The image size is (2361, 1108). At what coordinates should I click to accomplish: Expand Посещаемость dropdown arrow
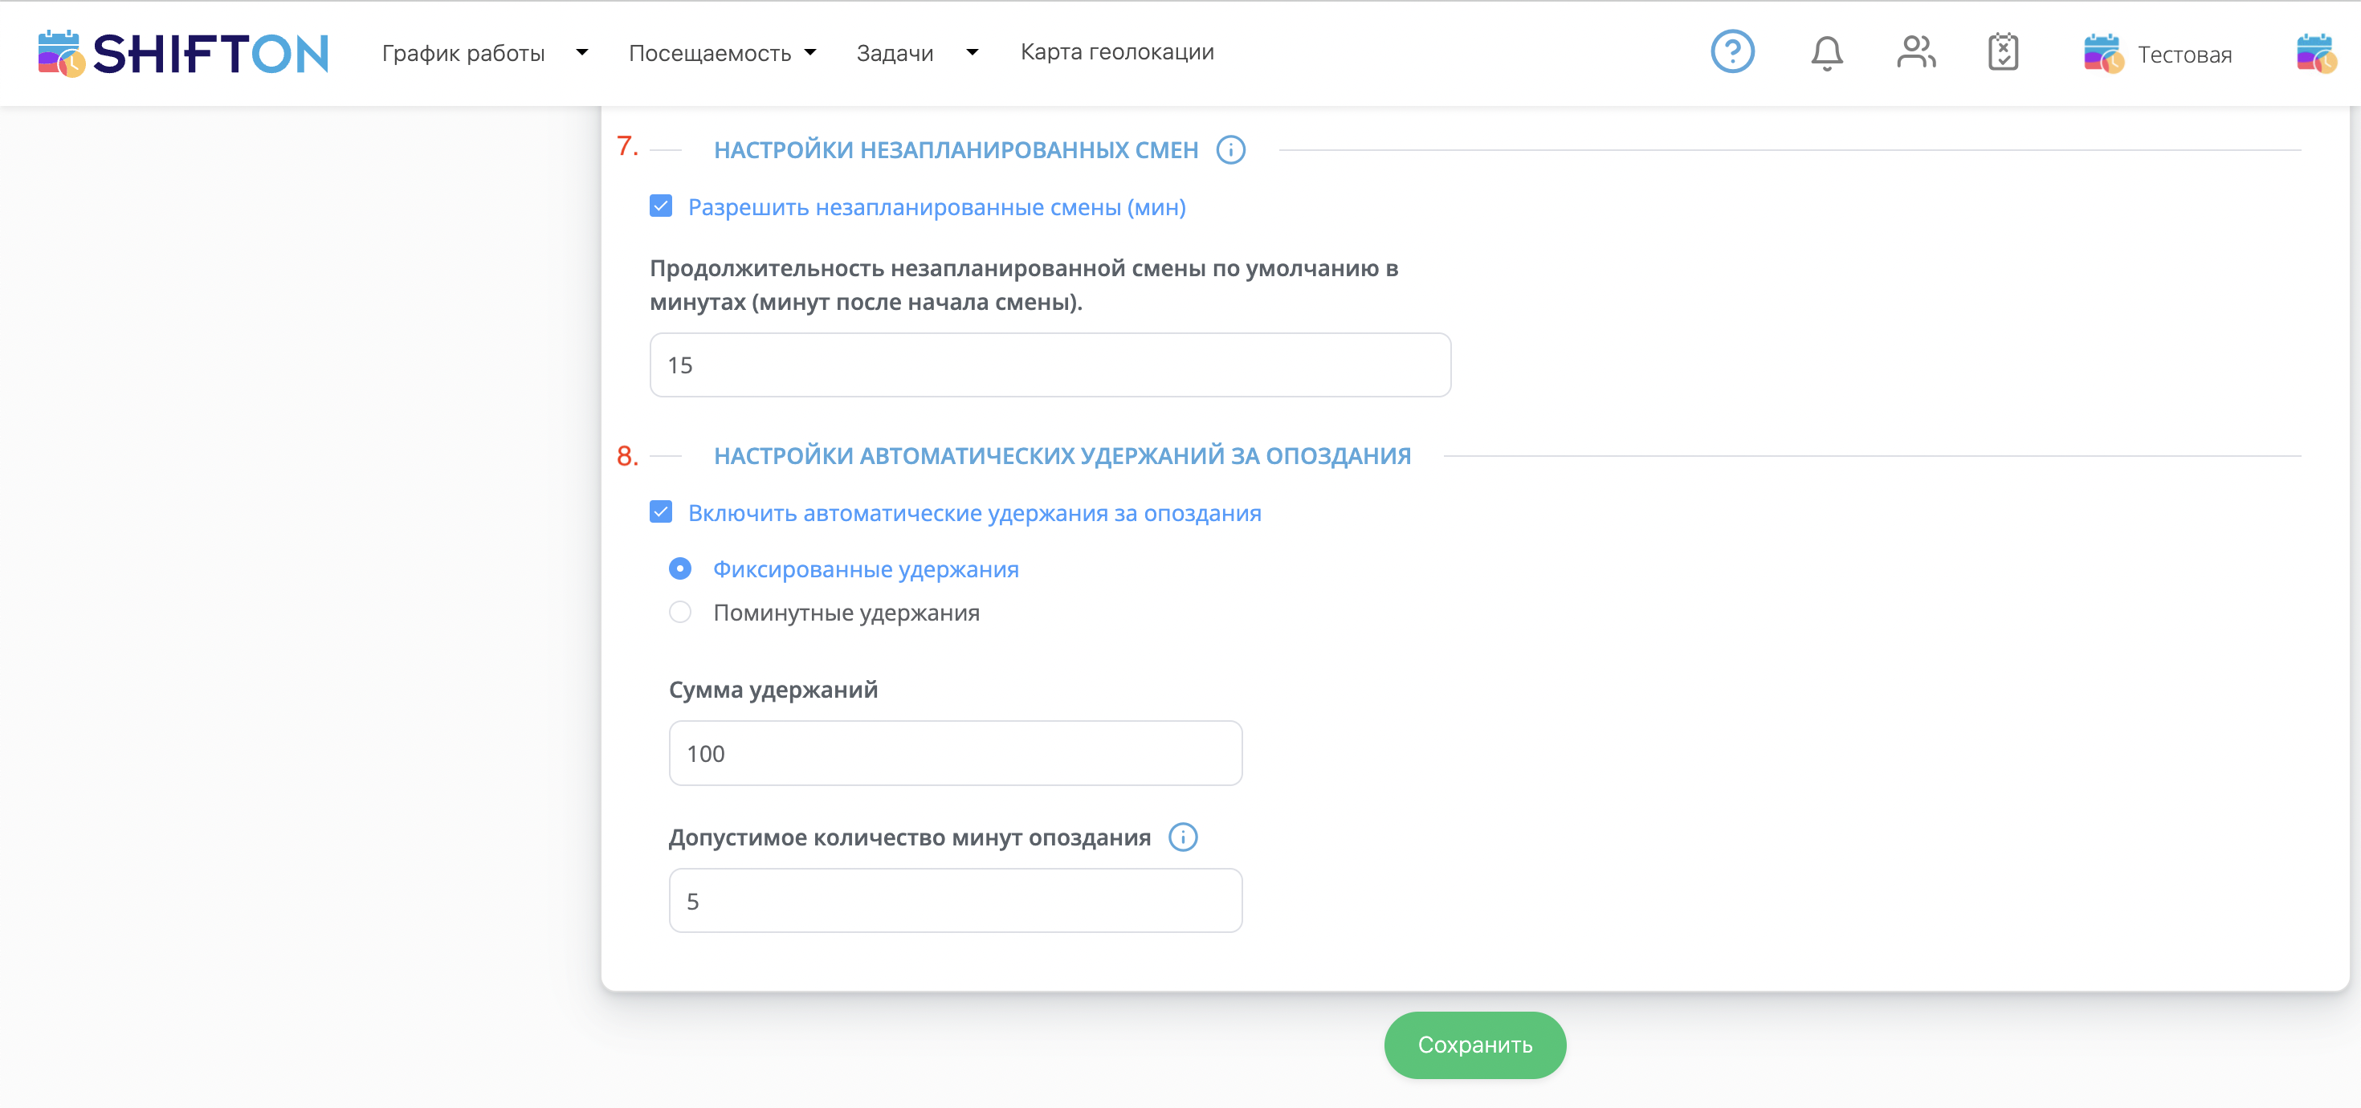tap(810, 52)
